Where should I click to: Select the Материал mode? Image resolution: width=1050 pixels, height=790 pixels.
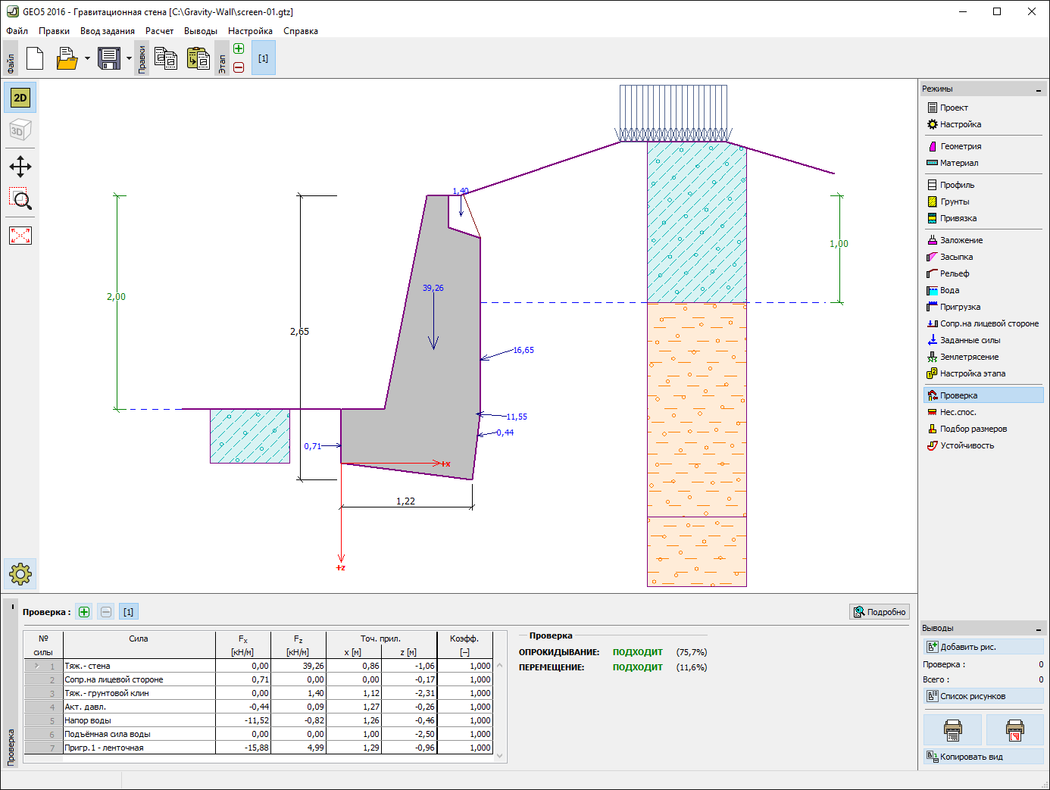pos(983,163)
